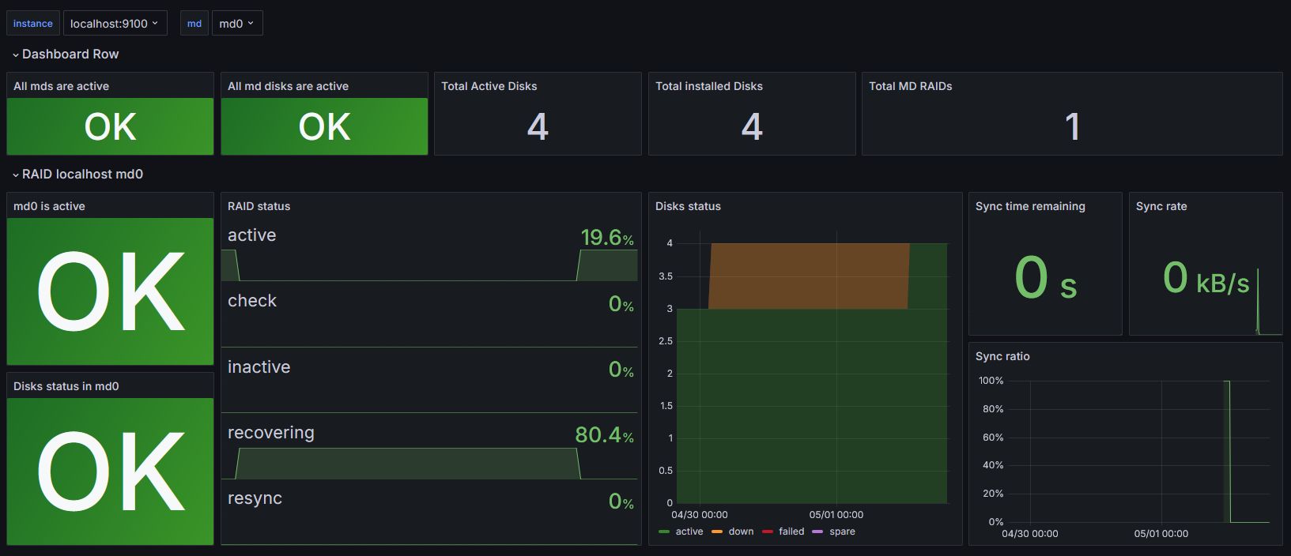Screen dimensions: 1291x556
Task: Click the Sync time remaining 0 s value
Action: tap(1045, 278)
